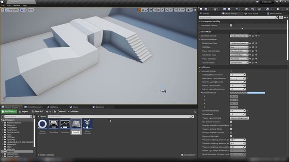The height and width of the screenshot is (162, 289).
Task: Create new GameMode Override plus icon
Action: tap(256, 36)
